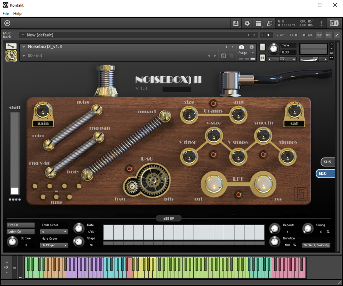Image resolution: width=343 pixels, height=286 pixels.
Task: Click the Noisebox instrument thumbnail icon
Action: click(x=11, y=55)
